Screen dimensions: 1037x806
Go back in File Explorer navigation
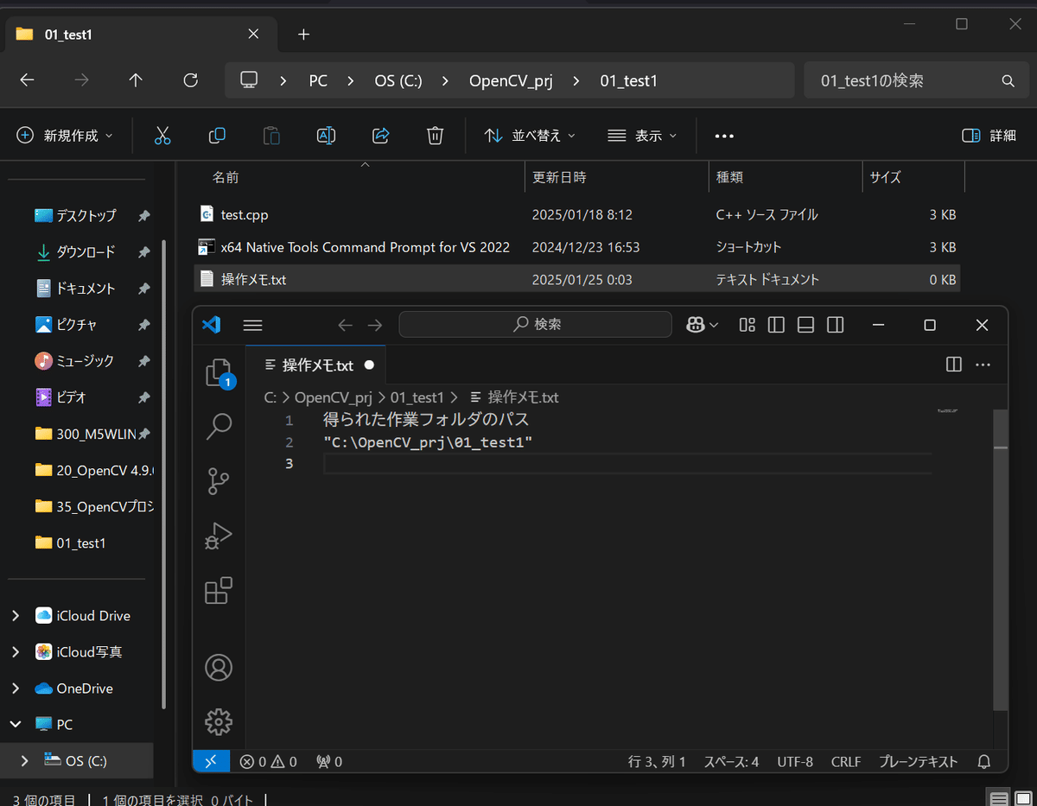tap(27, 80)
